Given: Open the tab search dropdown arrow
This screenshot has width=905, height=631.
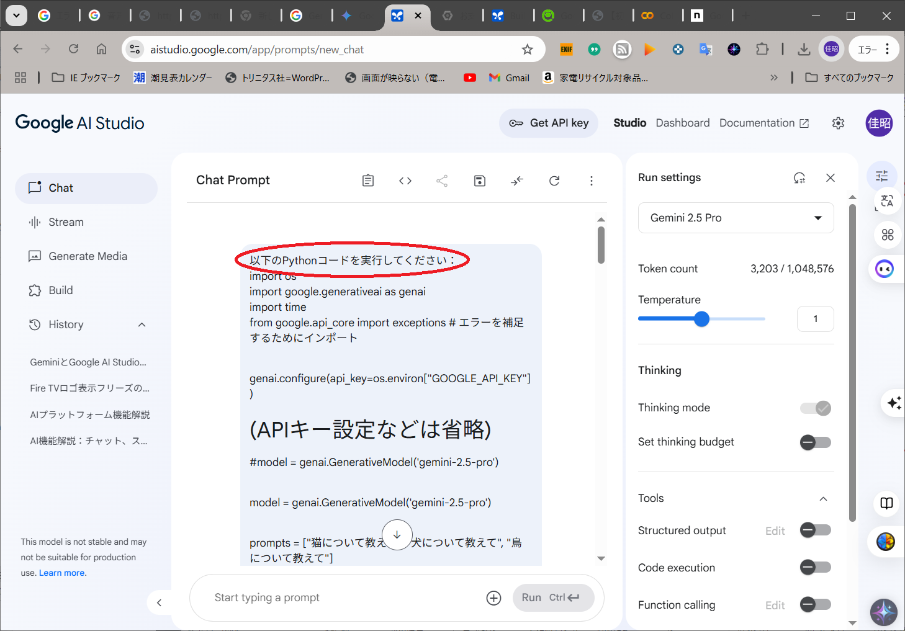Looking at the screenshot, I should [x=16, y=16].
